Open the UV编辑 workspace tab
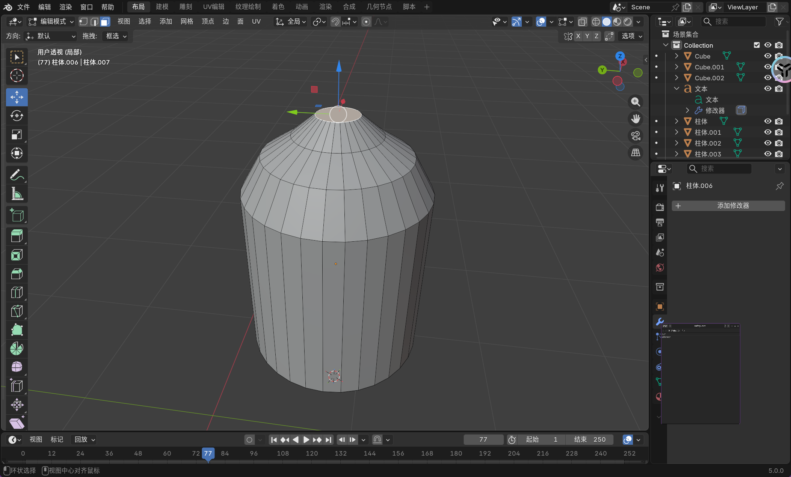791x477 pixels. click(x=213, y=7)
